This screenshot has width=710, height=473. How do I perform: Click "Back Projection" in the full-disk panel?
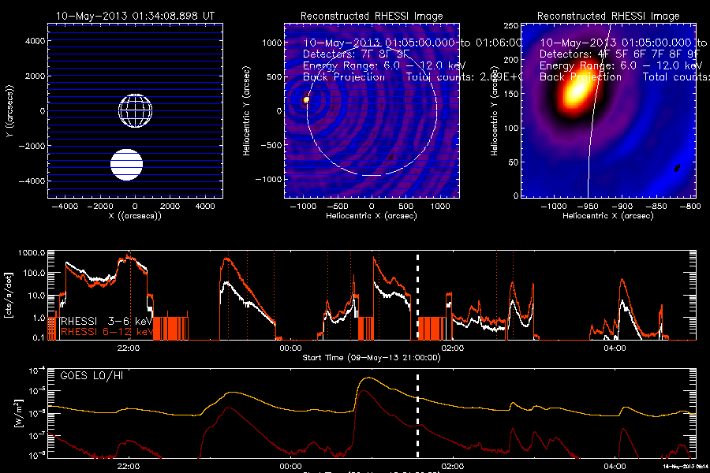(344, 76)
